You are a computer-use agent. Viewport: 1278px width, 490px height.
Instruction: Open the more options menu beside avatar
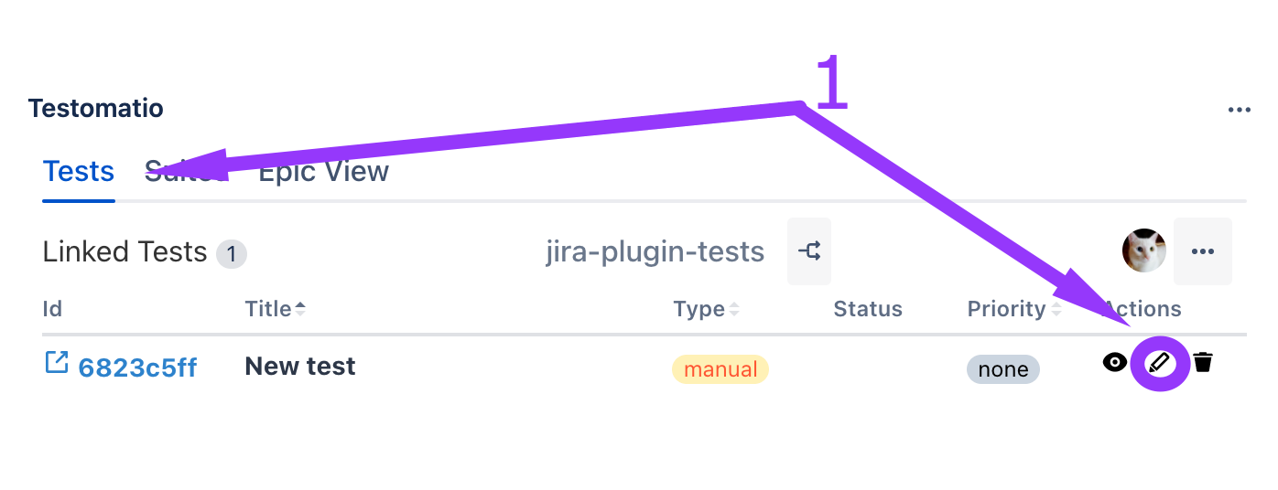[x=1202, y=251]
